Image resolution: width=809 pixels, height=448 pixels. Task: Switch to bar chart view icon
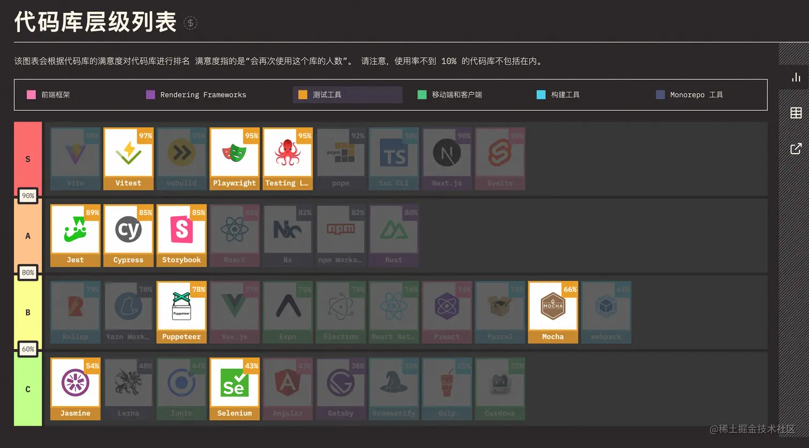tap(796, 77)
